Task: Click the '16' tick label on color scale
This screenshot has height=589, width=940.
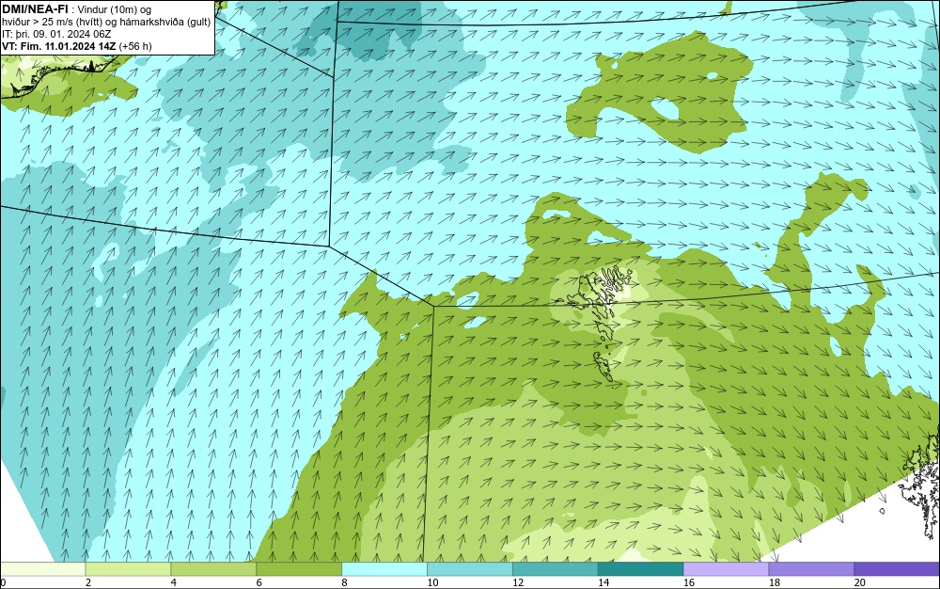Action: pyautogui.click(x=689, y=582)
